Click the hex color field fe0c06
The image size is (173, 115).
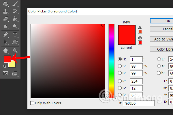[x=139, y=103]
